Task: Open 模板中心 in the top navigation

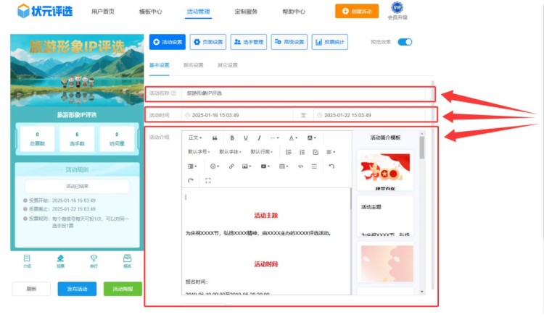Action: coord(150,12)
